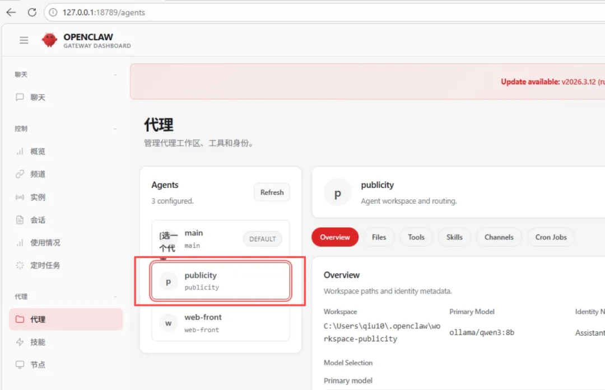Toggle the hamburger sidebar menu
605x390 pixels.
point(24,40)
